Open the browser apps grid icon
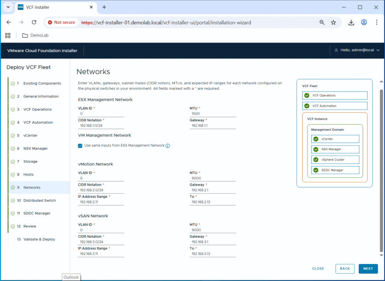Image resolution: width=385 pixels, height=281 pixels. pos(8,35)
